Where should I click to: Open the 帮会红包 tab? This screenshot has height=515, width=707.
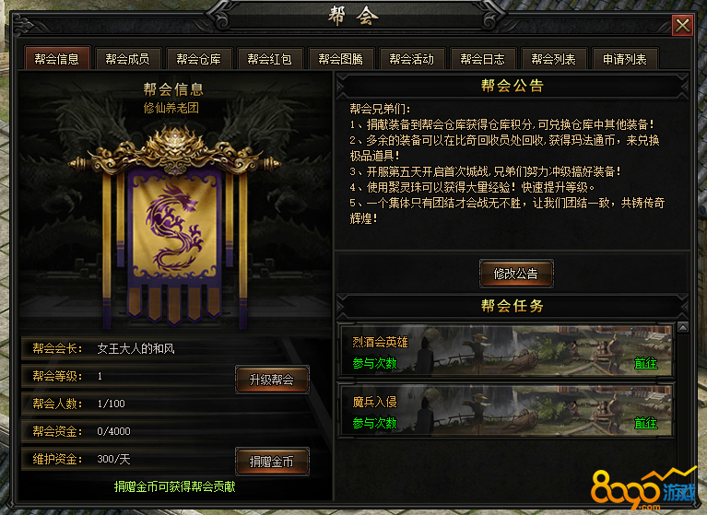click(270, 59)
